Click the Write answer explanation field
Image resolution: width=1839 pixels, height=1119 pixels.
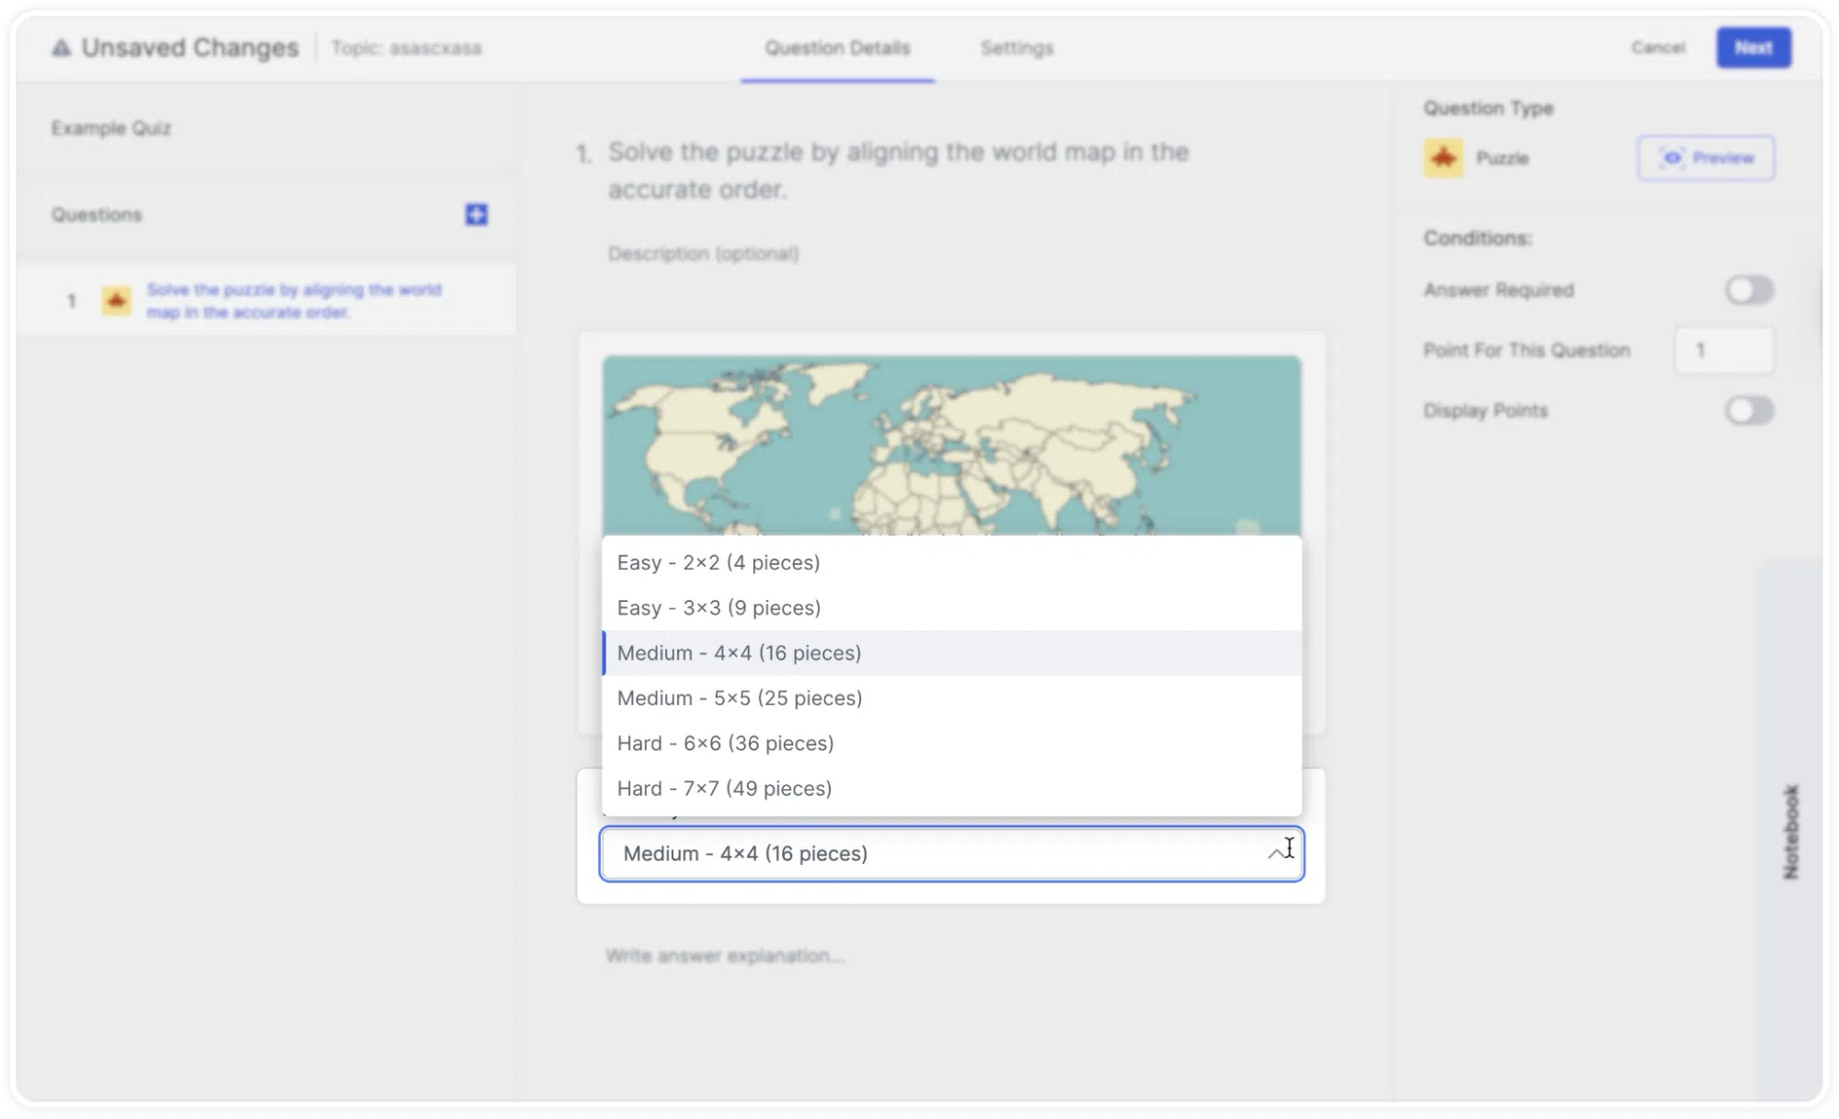tap(725, 955)
